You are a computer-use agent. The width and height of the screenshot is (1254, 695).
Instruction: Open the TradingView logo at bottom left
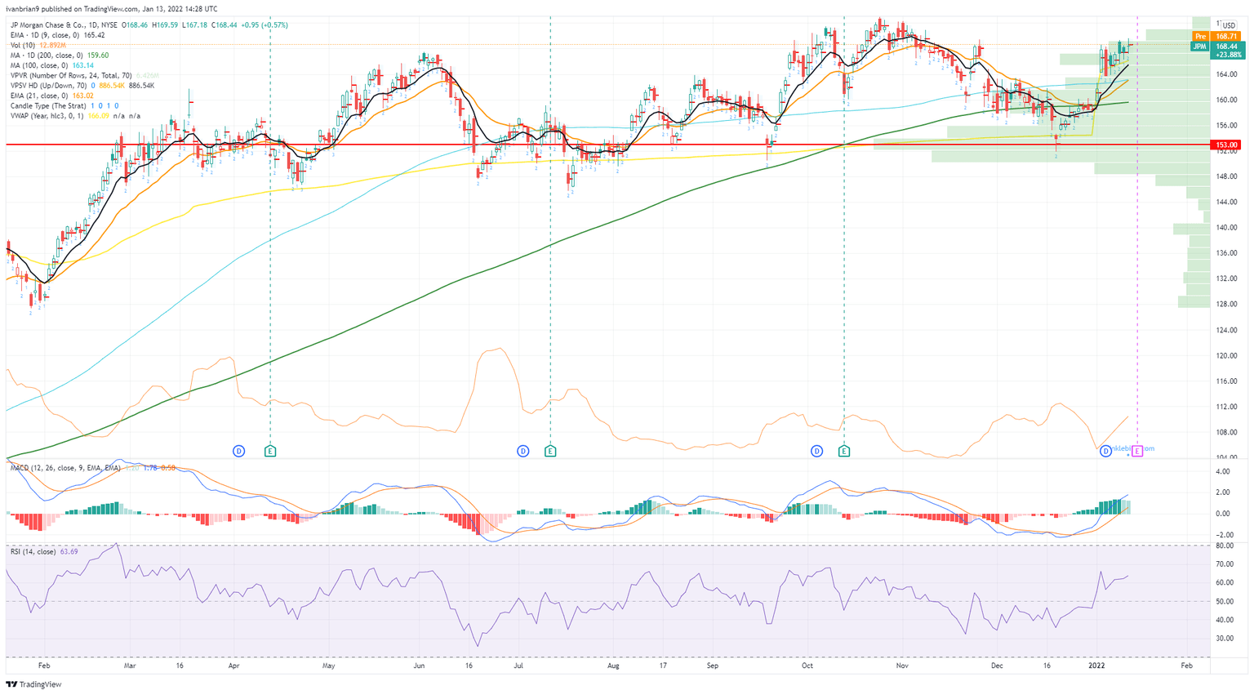33,684
